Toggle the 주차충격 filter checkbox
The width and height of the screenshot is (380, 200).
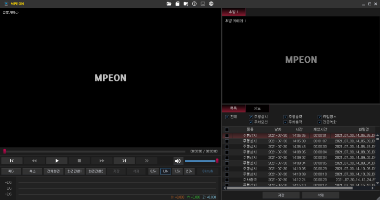285,122
